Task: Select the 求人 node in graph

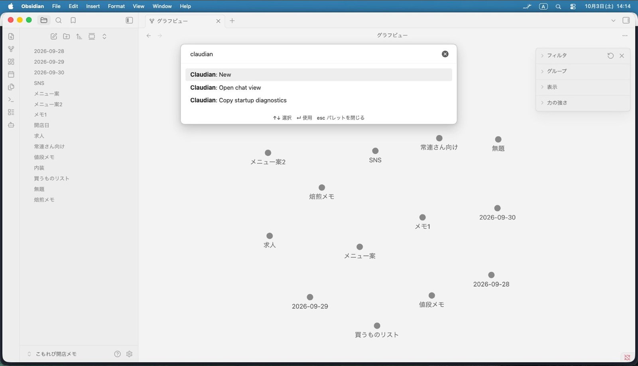Action: (x=270, y=236)
